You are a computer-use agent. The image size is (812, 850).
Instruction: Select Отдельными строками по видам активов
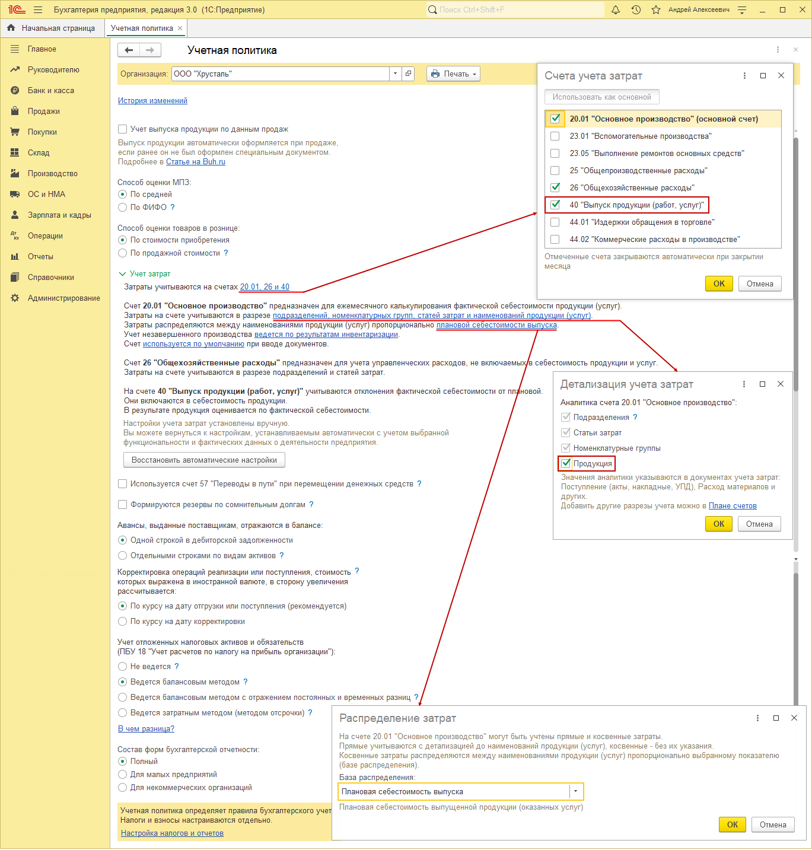(x=123, y=556)
